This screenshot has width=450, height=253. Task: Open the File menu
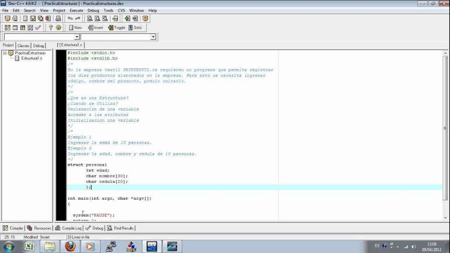click(5, 11)
